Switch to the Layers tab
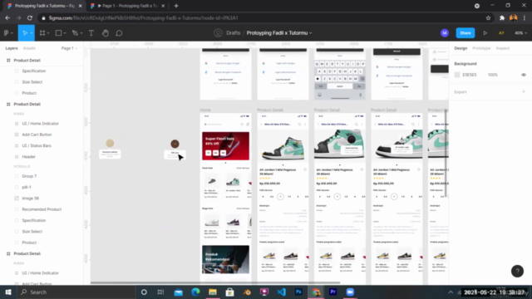532x299 pixels. 12,48
